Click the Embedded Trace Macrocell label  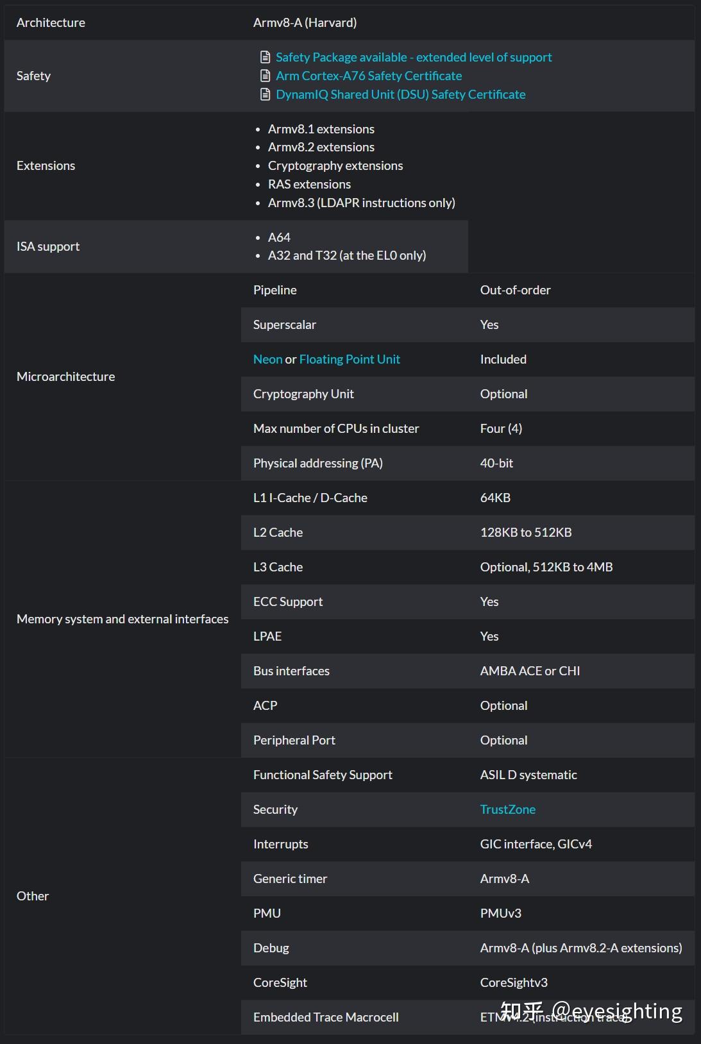click(325, 1017)
